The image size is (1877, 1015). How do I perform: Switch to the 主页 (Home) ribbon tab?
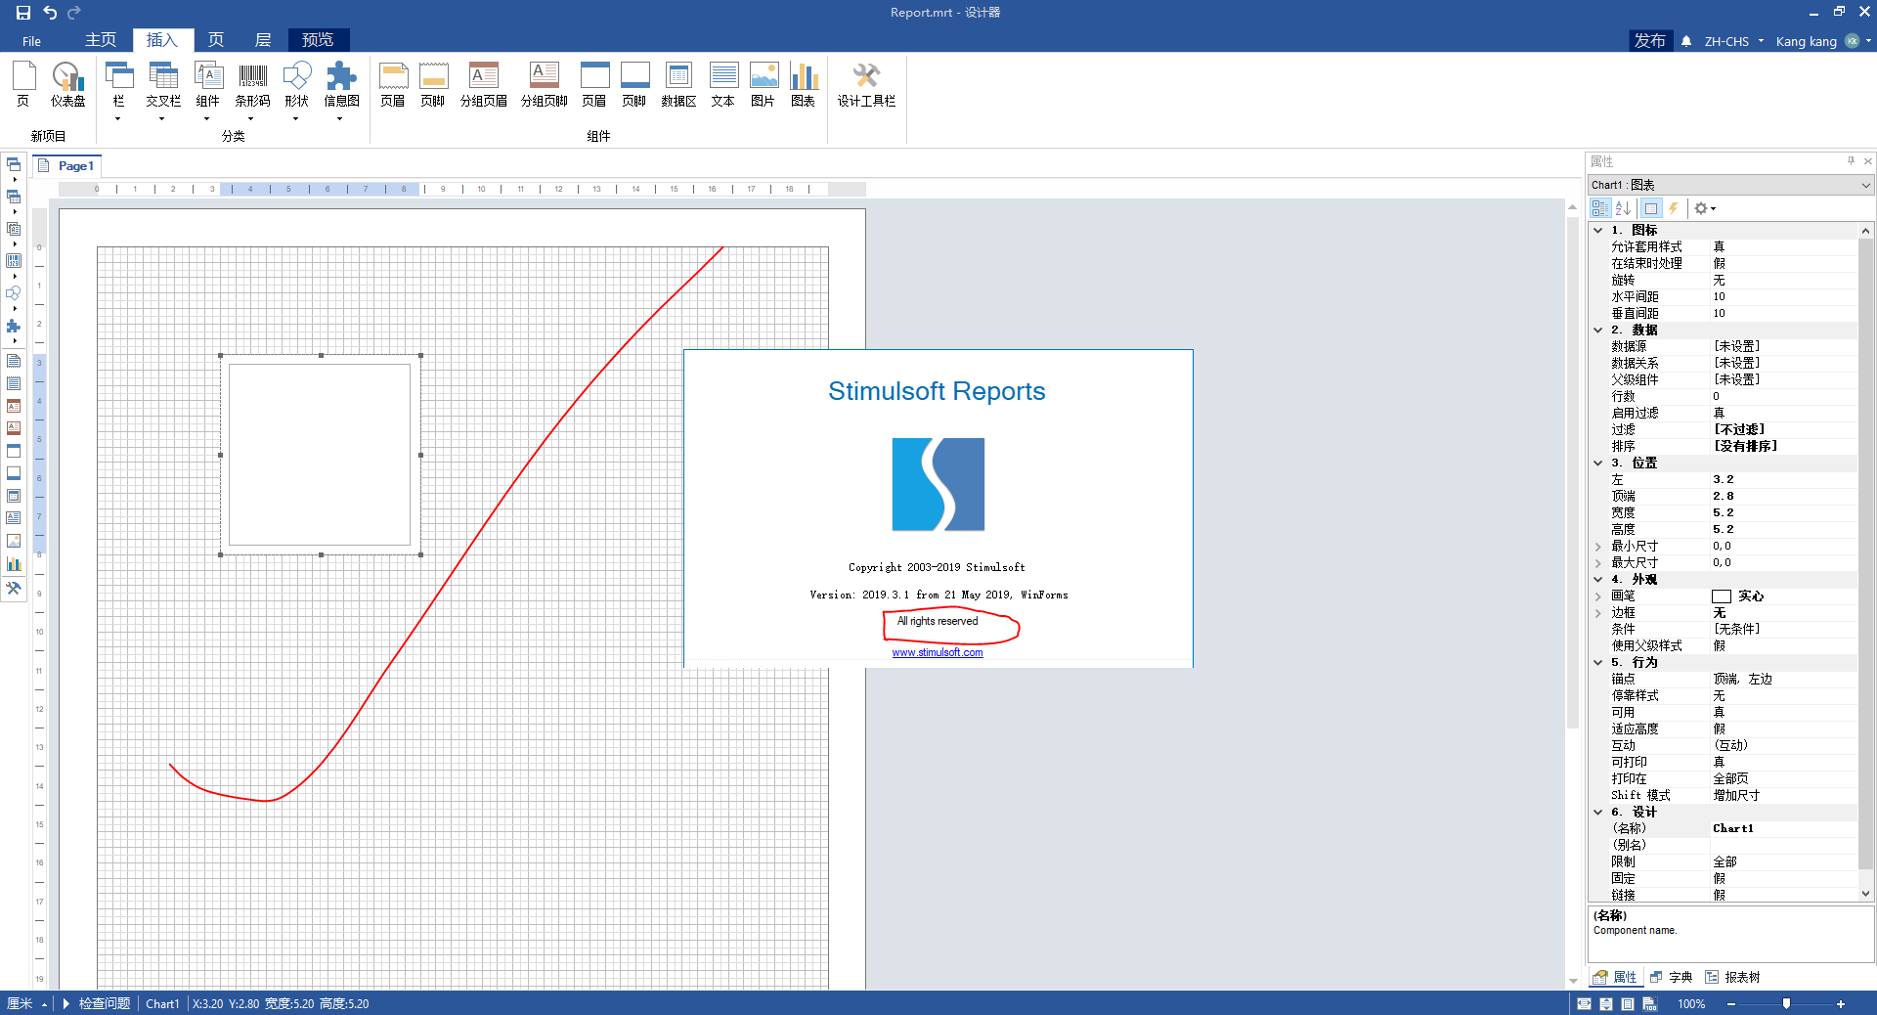[x=101, y=40]
